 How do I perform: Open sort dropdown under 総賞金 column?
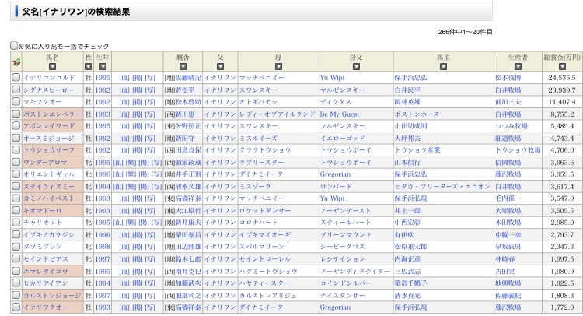tap(561, 66)
